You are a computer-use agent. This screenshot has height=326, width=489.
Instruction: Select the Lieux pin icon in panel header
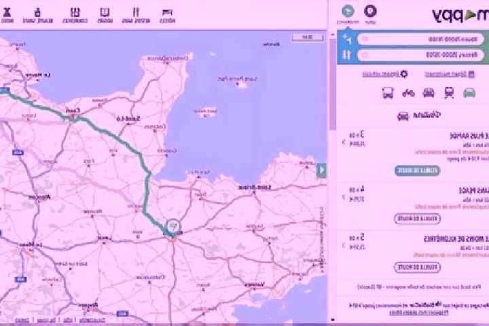[x=371, y=12]
